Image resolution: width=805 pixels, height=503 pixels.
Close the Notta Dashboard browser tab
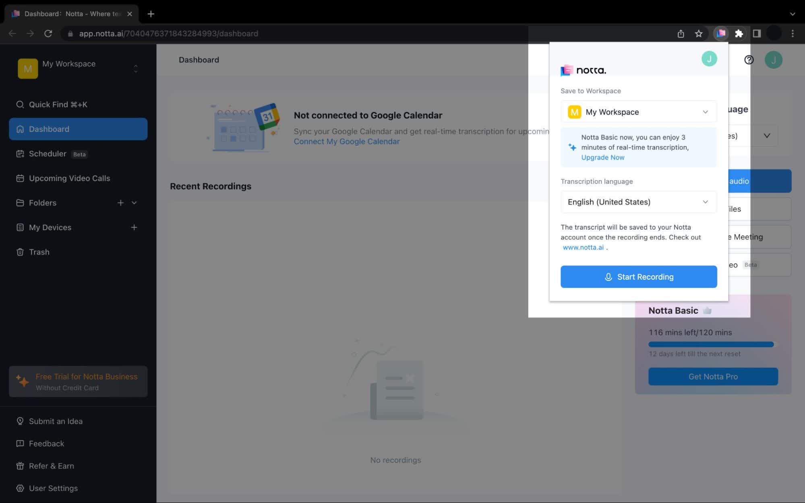pos(130,14)
